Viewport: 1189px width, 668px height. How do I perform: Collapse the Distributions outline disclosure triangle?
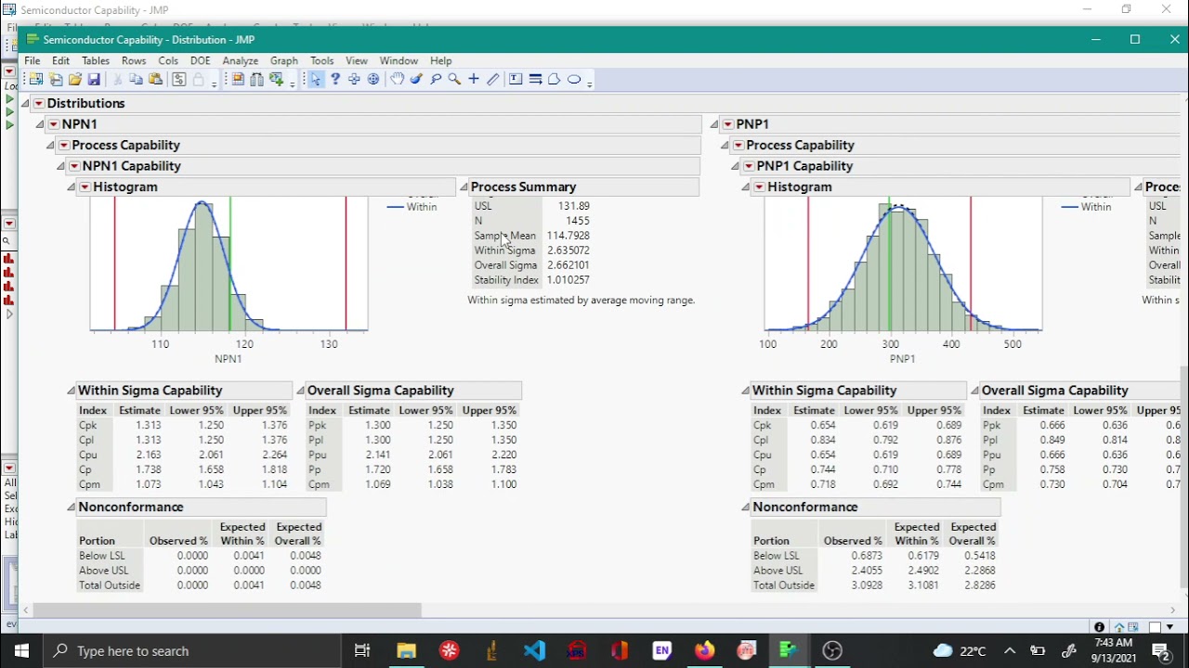[x=25, y=104]
